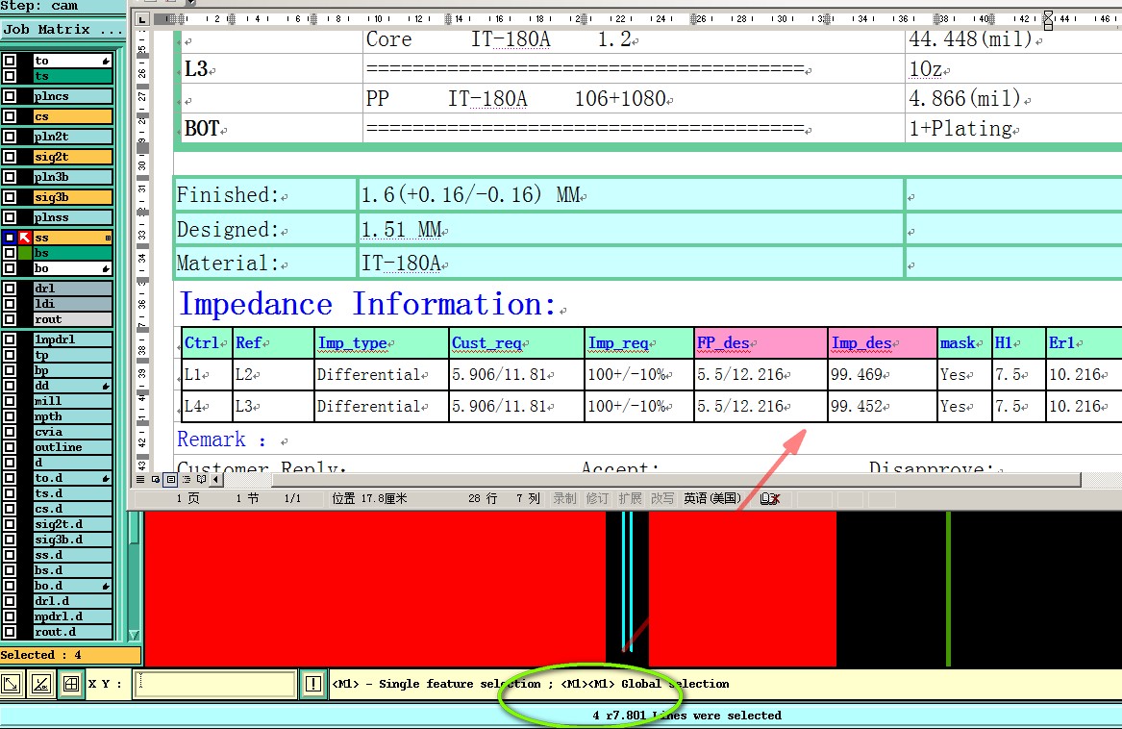Select Word web layout view icon
Viewport: 1122px width, 729px height.
tap(156, 479)
